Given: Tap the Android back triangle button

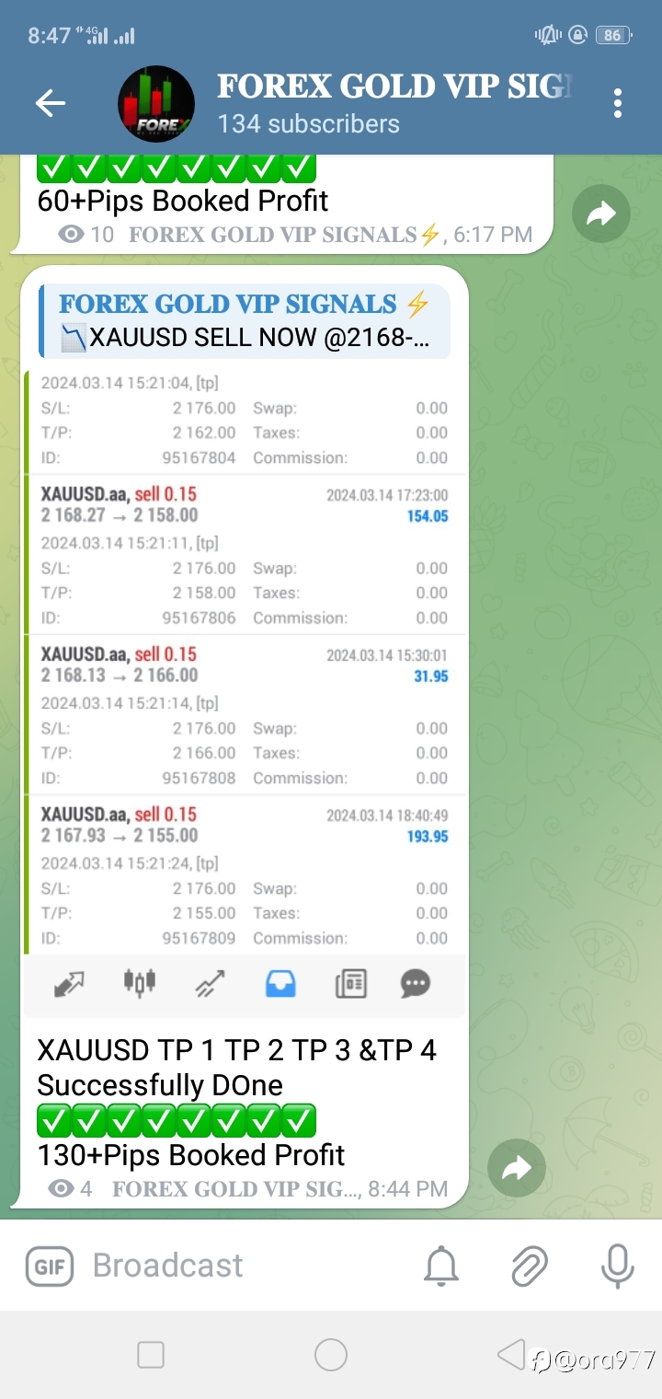Looking at the screenshot, I should point(510,1354).
